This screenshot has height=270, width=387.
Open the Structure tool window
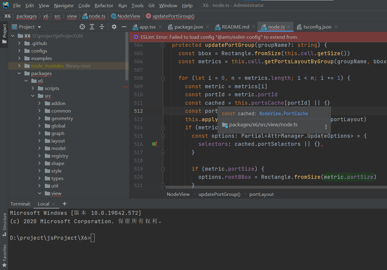click(4, 221)
